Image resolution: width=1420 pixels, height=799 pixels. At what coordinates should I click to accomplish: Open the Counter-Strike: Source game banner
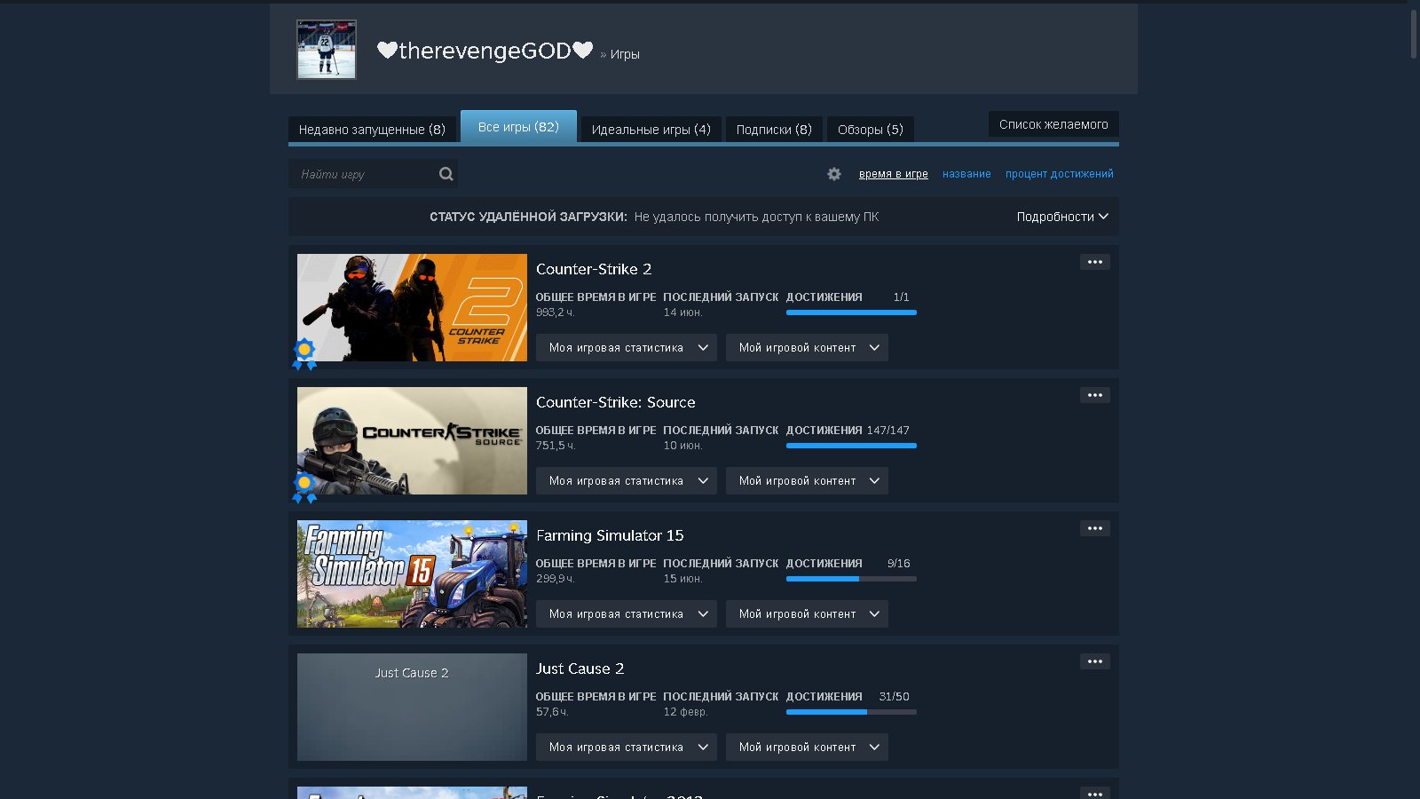point(412,440)
